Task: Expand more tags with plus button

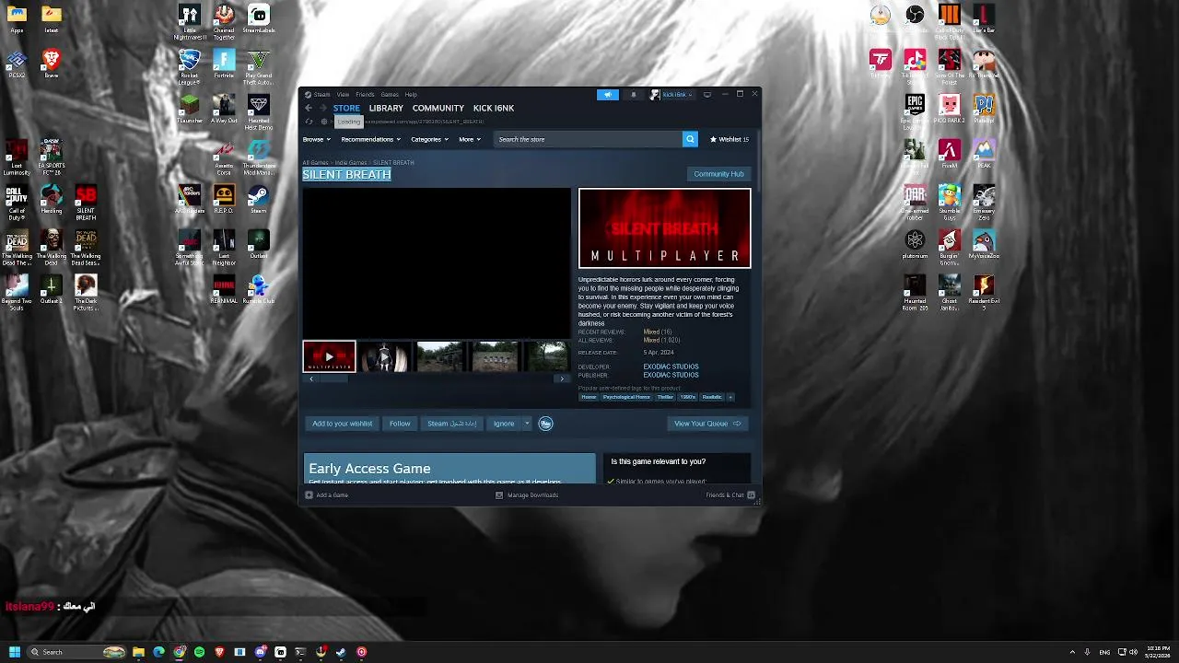Action: tap(730, 397)
